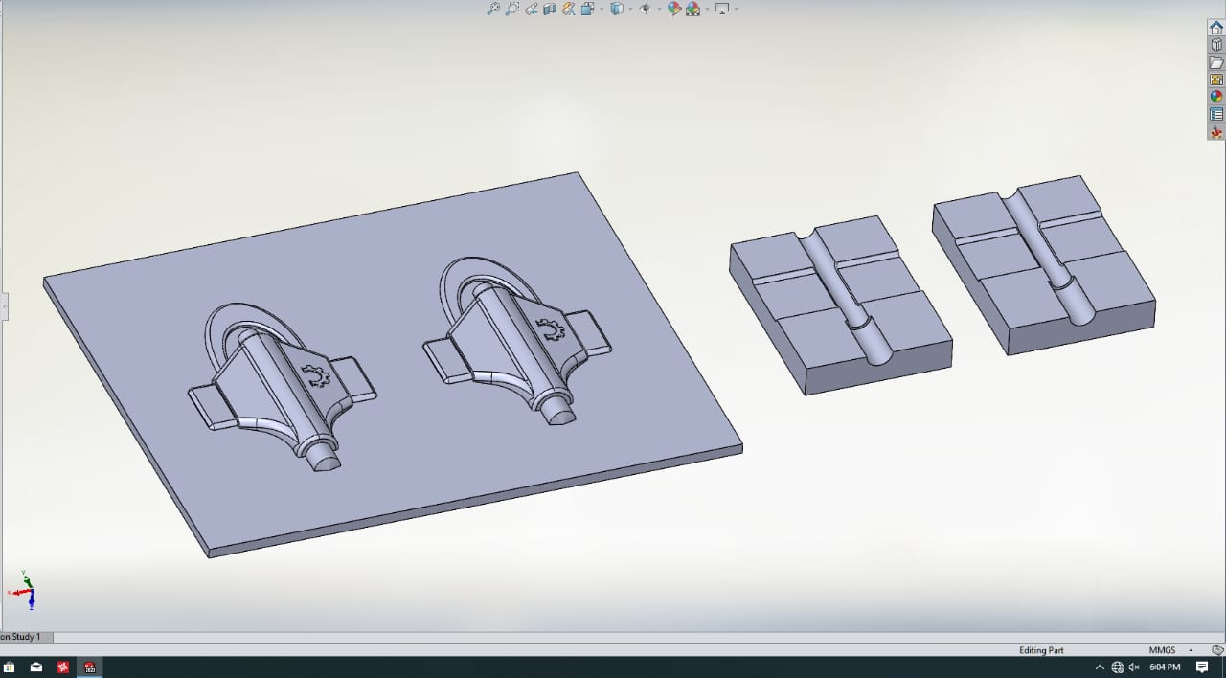Image resolution: width=1226 pixels, height=678 pixels.
Task: Open the Design Library in task pane
Action: pos(1216,45)
